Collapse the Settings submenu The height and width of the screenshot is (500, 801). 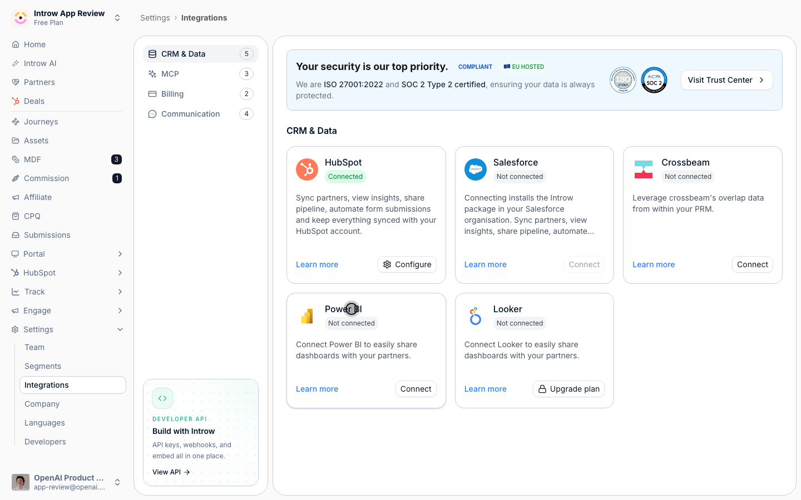120,329
